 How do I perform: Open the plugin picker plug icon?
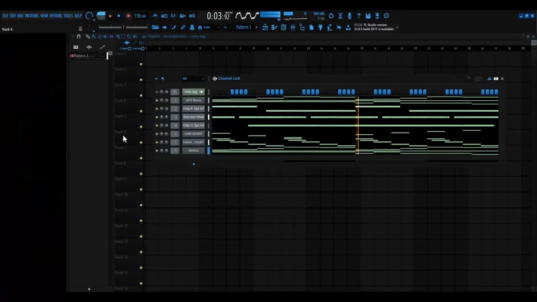321,27
